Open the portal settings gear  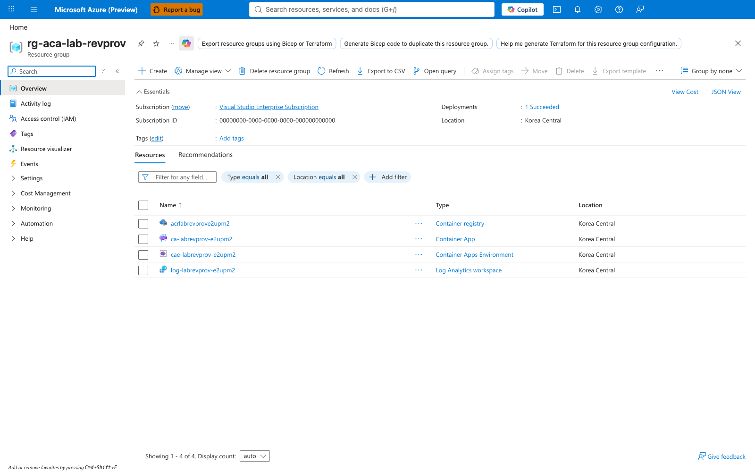(x=598, y=9)
